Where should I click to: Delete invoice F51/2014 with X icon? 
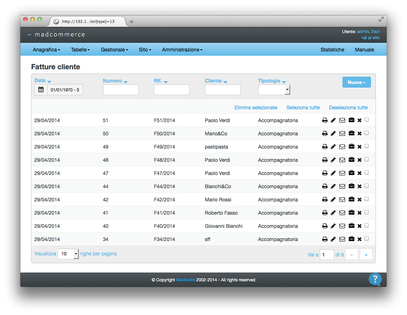359,120
